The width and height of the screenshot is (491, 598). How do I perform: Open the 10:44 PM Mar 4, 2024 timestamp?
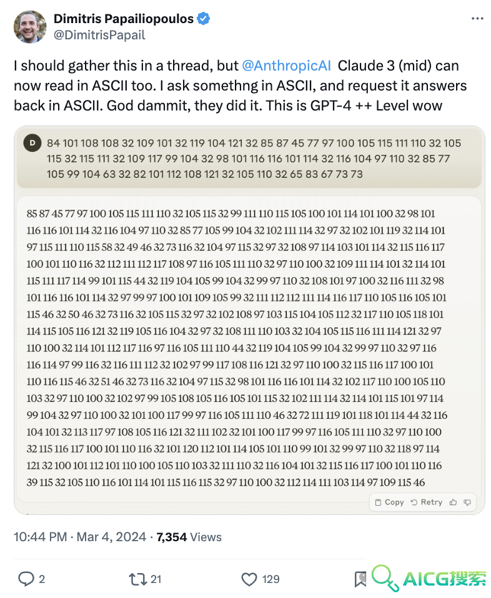[x=80, y=537]
